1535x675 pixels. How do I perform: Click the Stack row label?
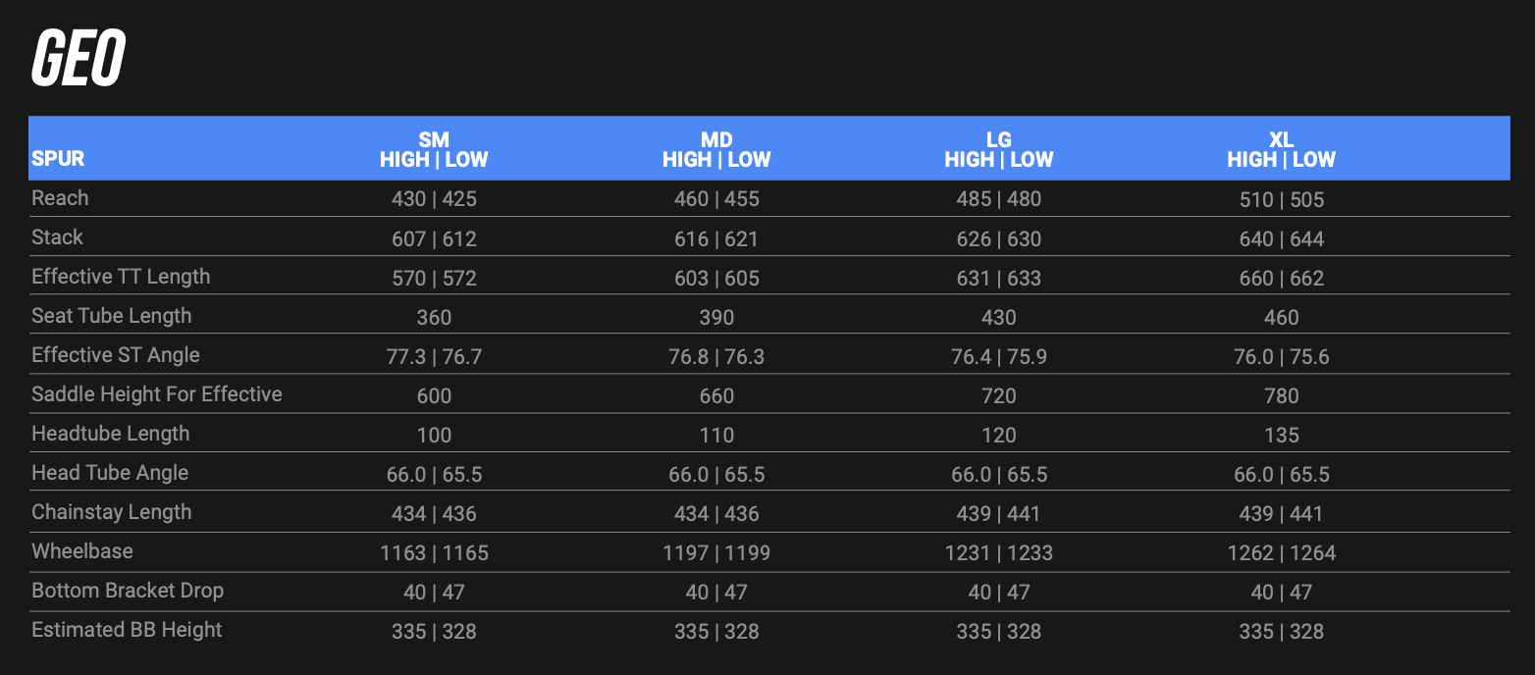[57, 237]
